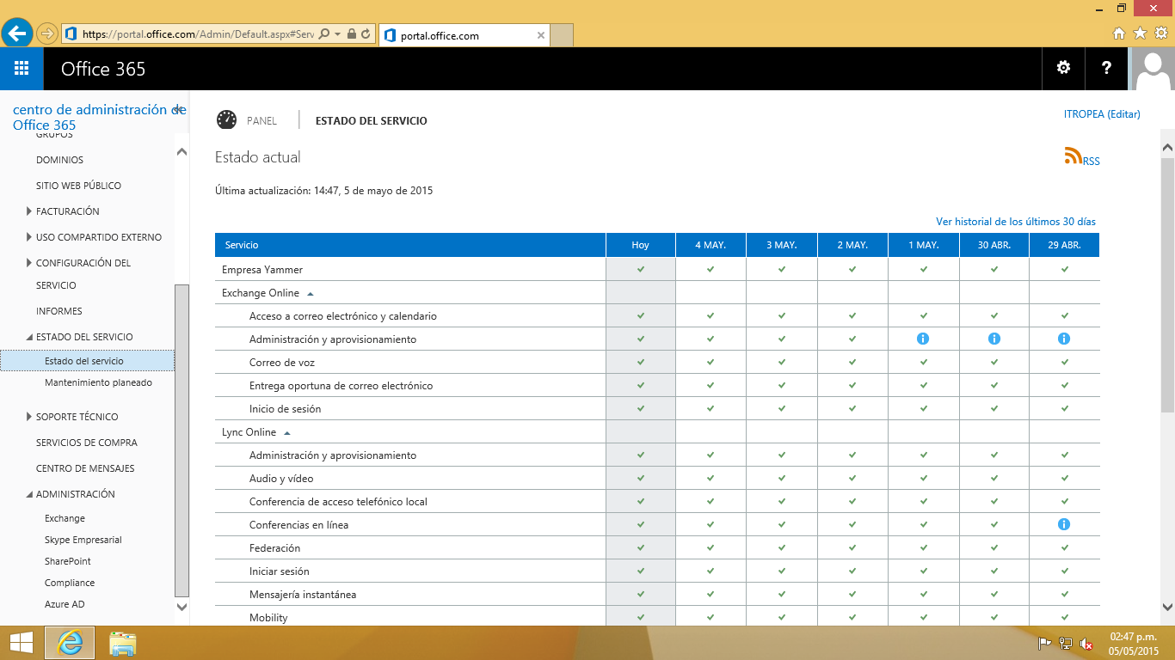Open the user profile avatar
Viewport: 1175px width, 660px height.
pos(1153,69)
